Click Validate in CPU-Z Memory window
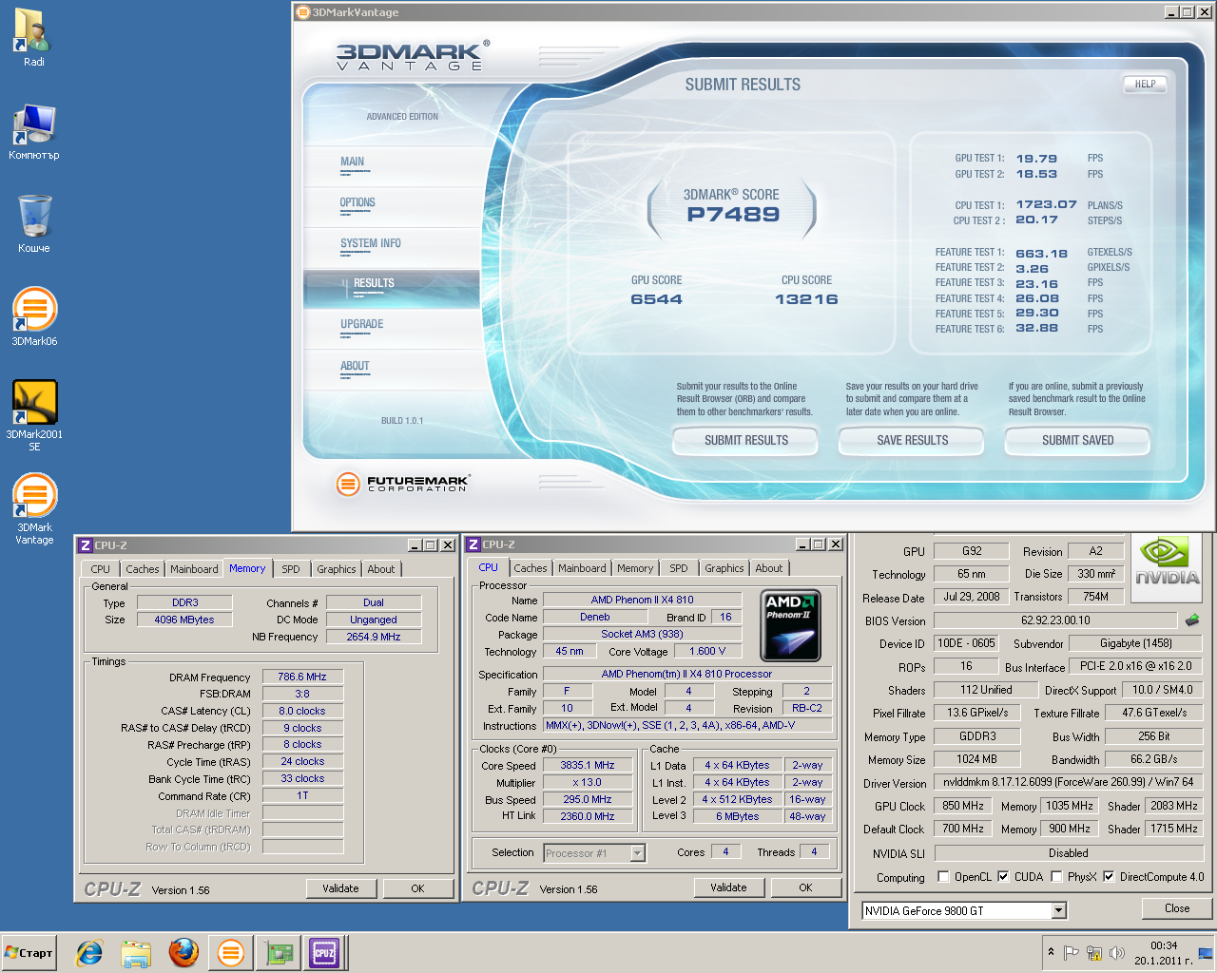This screenshot has width=1217, height=973. [341, 888]
